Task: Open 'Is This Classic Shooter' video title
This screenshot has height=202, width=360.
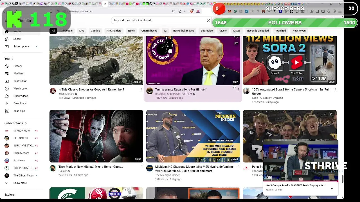Action: pyautogui.click(x=91, y=89)
